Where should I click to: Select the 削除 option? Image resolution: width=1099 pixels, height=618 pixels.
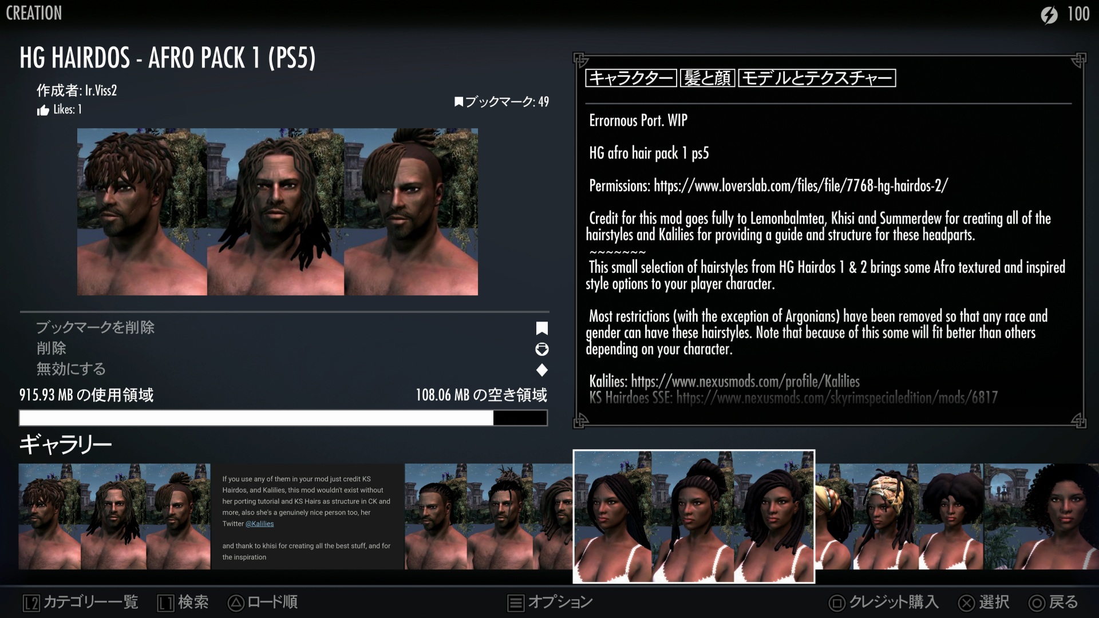click(x=52, y=348)
